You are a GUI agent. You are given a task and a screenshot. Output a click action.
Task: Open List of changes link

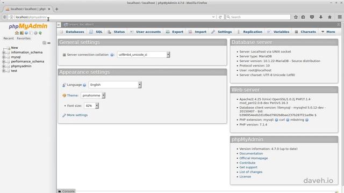click(x=251, y=172)
